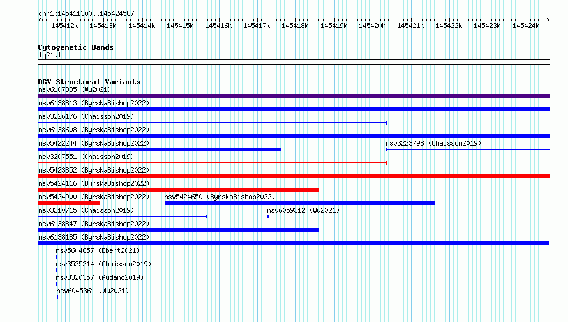This screenshot has width=568, height=322.
Task: Click the blue nsv5422244 variant bar
Action: [x=159, y=149]
